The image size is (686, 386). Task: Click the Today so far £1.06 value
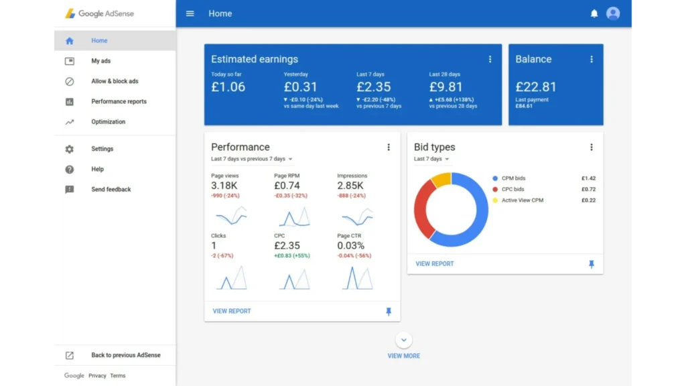[x=228, y=86]
